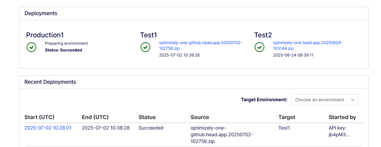Click the Test2 green success checkmark icon

pos(259,47)
